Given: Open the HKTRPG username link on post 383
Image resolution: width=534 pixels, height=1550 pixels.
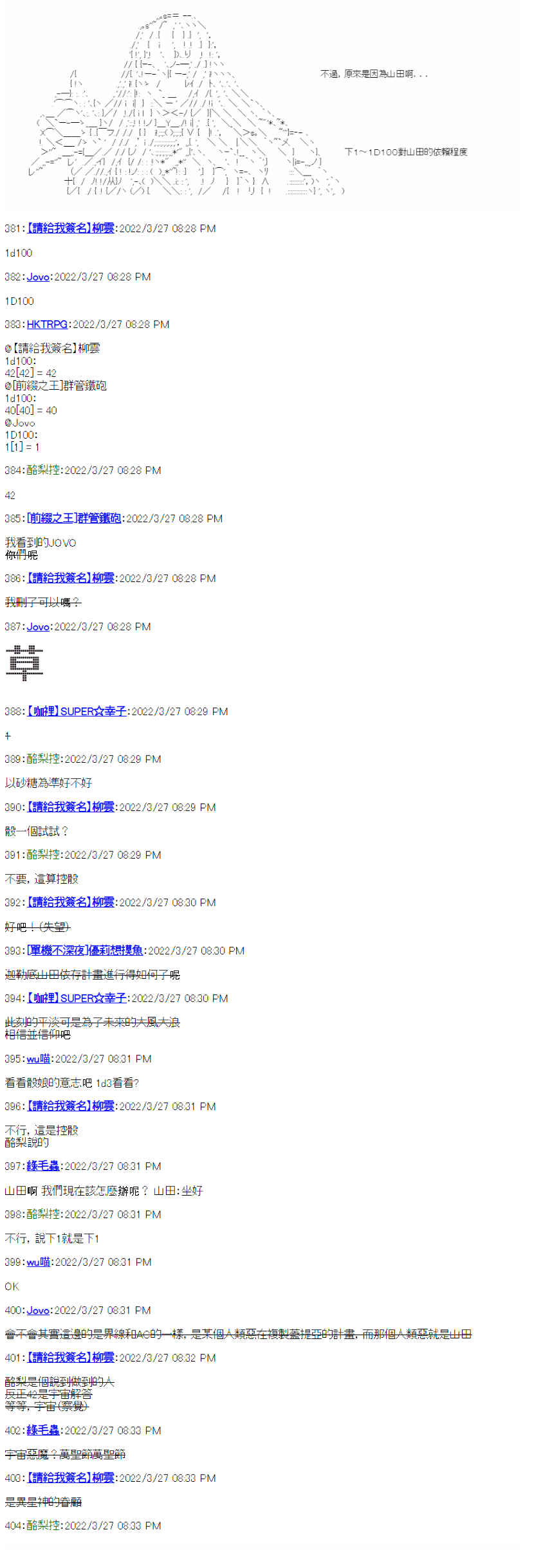Looking at the screenshot, I should 47,324.
